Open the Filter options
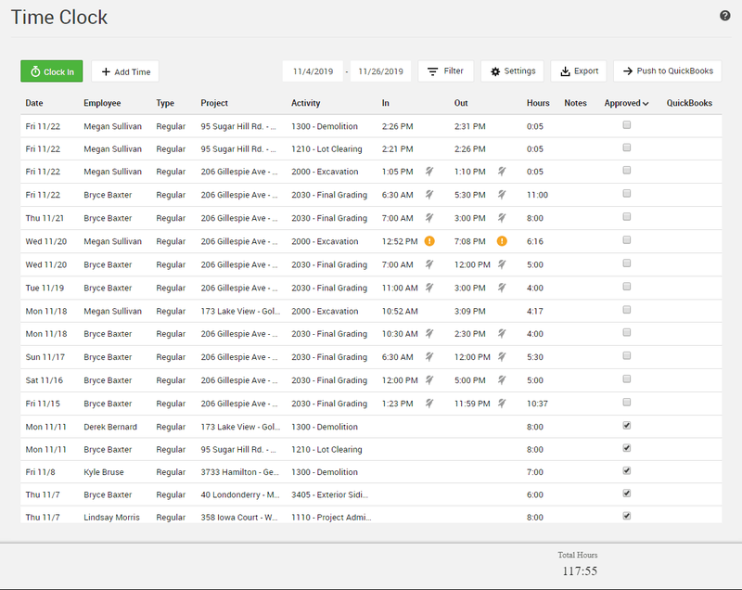Screen dimensions: 742x590 click(x=445, y=71)
